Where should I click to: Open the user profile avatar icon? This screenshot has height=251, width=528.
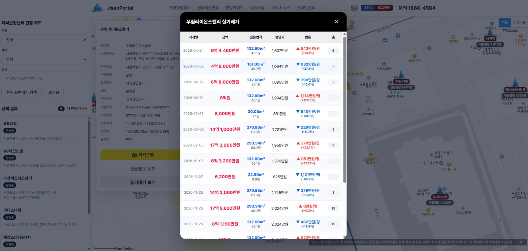(354, 8)
